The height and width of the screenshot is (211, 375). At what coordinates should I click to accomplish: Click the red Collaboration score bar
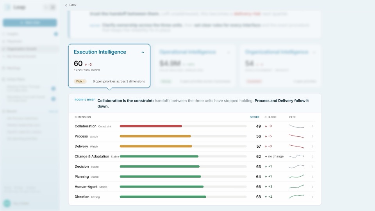click(151, 126)
